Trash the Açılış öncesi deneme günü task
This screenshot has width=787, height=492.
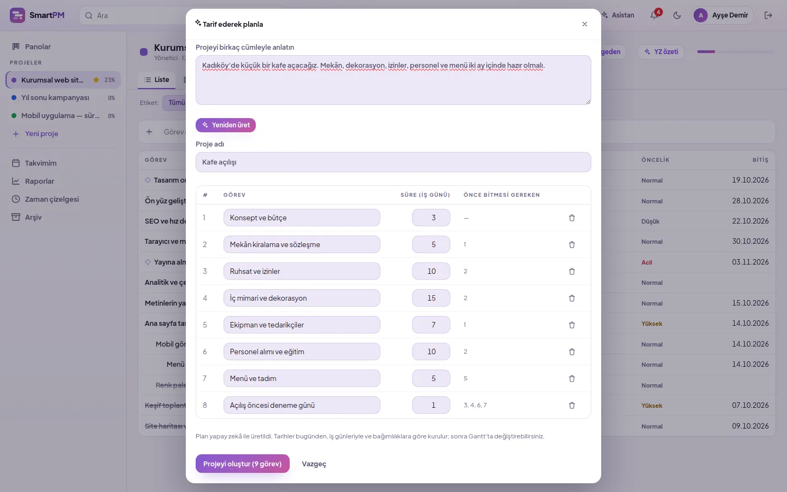572,405
